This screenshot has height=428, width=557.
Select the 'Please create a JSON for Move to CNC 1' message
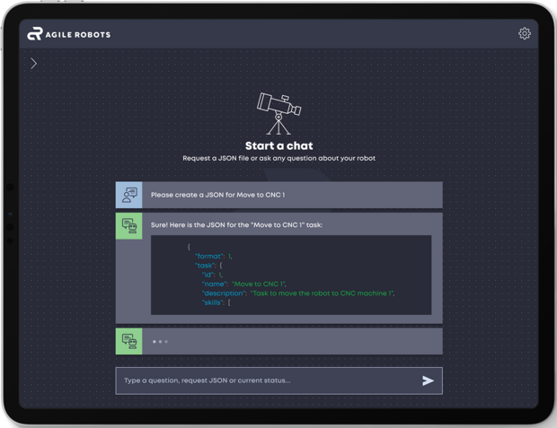[x=217, y=195]
